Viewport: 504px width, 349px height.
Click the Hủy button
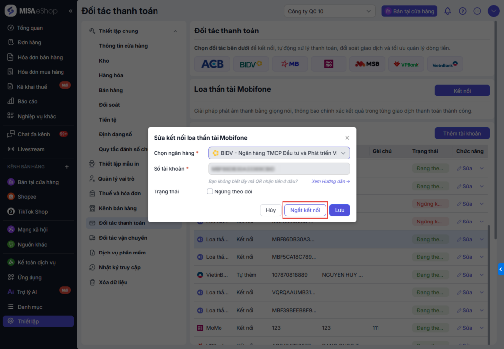click(271, 210)
